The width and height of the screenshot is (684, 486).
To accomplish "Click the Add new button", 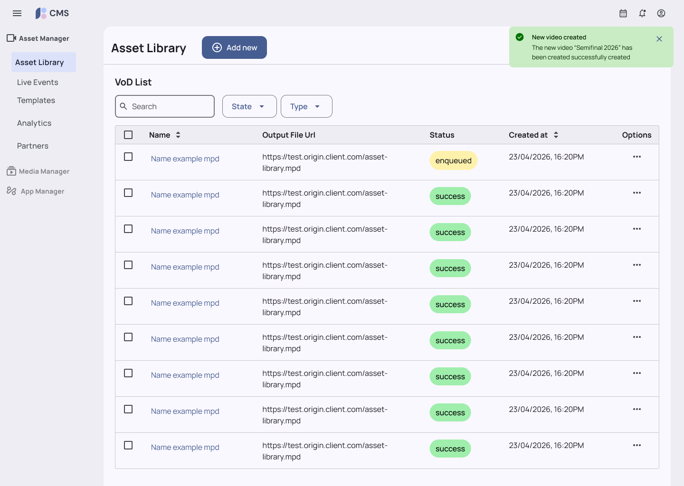I will [x=234, y=47].
